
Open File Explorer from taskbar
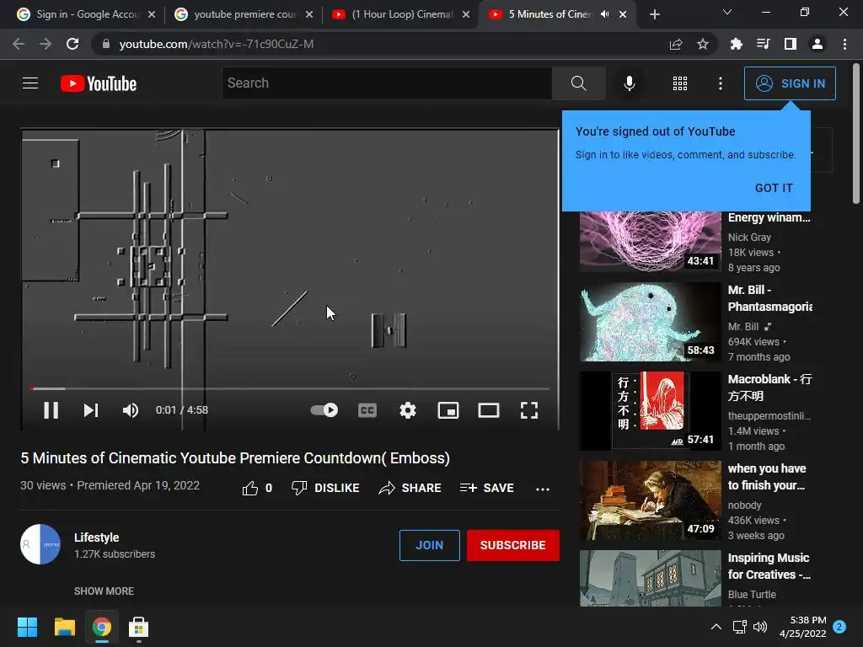(64, 627)
